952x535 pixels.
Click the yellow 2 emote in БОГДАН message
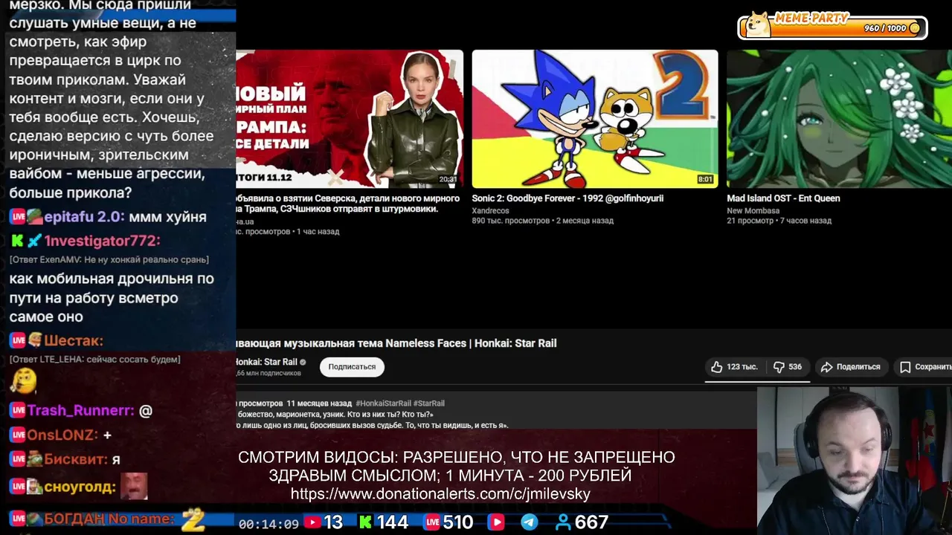click(193, 519)
